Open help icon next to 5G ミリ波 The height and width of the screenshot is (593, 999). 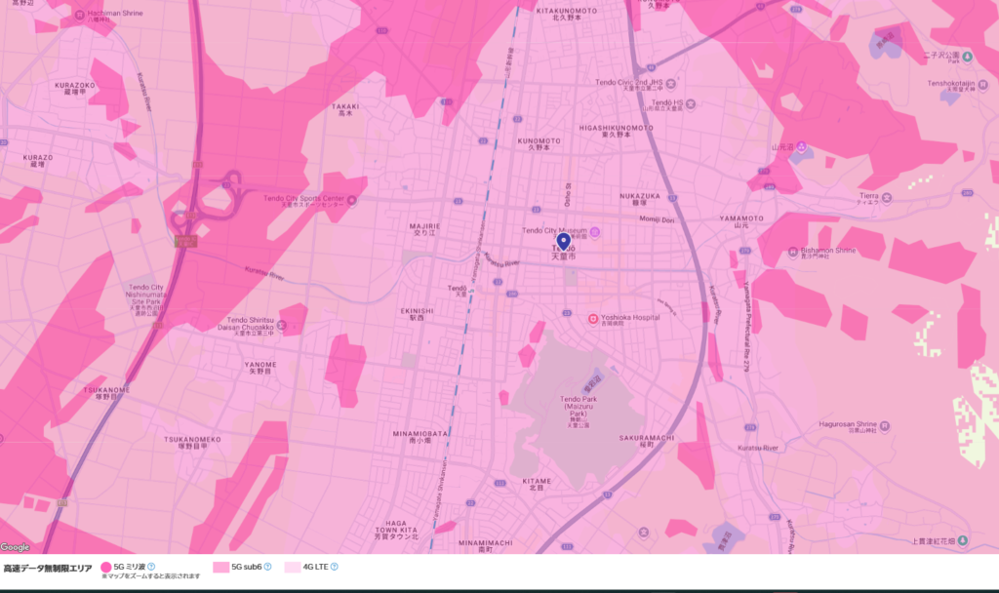click(x=151, y=566)
